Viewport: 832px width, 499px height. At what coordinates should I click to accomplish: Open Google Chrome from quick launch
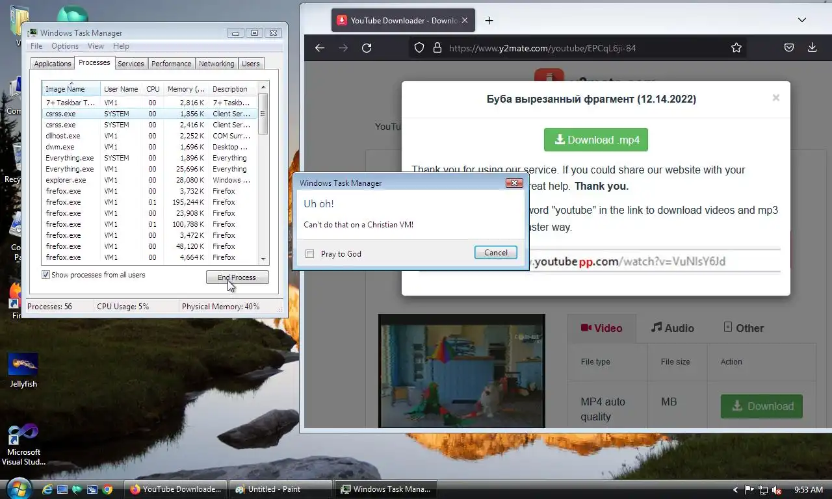108,489
